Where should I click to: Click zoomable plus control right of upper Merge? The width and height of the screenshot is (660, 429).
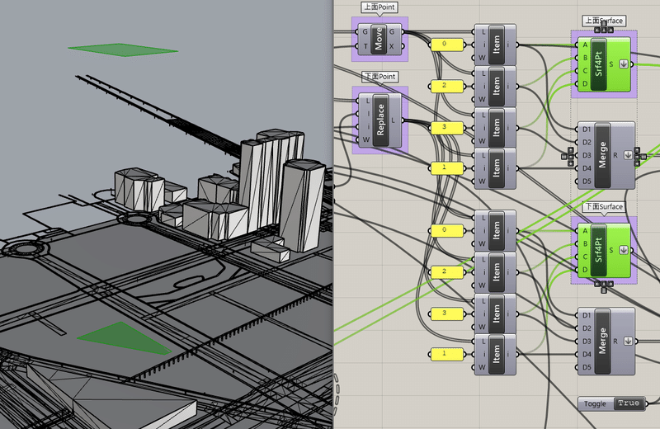(640, 156)
